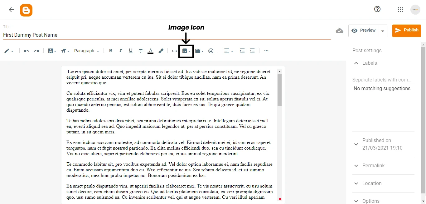Check the cloud save status icon
The width and height of the screenshot is (426, 204).
point(340,31)
